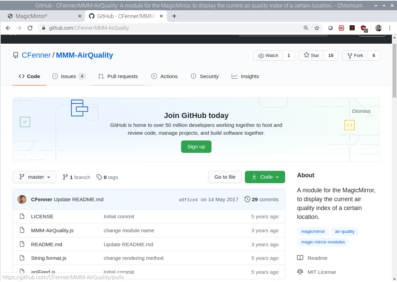Click the file icon beside README.md
397x282 pixels.
coord(22,244)
